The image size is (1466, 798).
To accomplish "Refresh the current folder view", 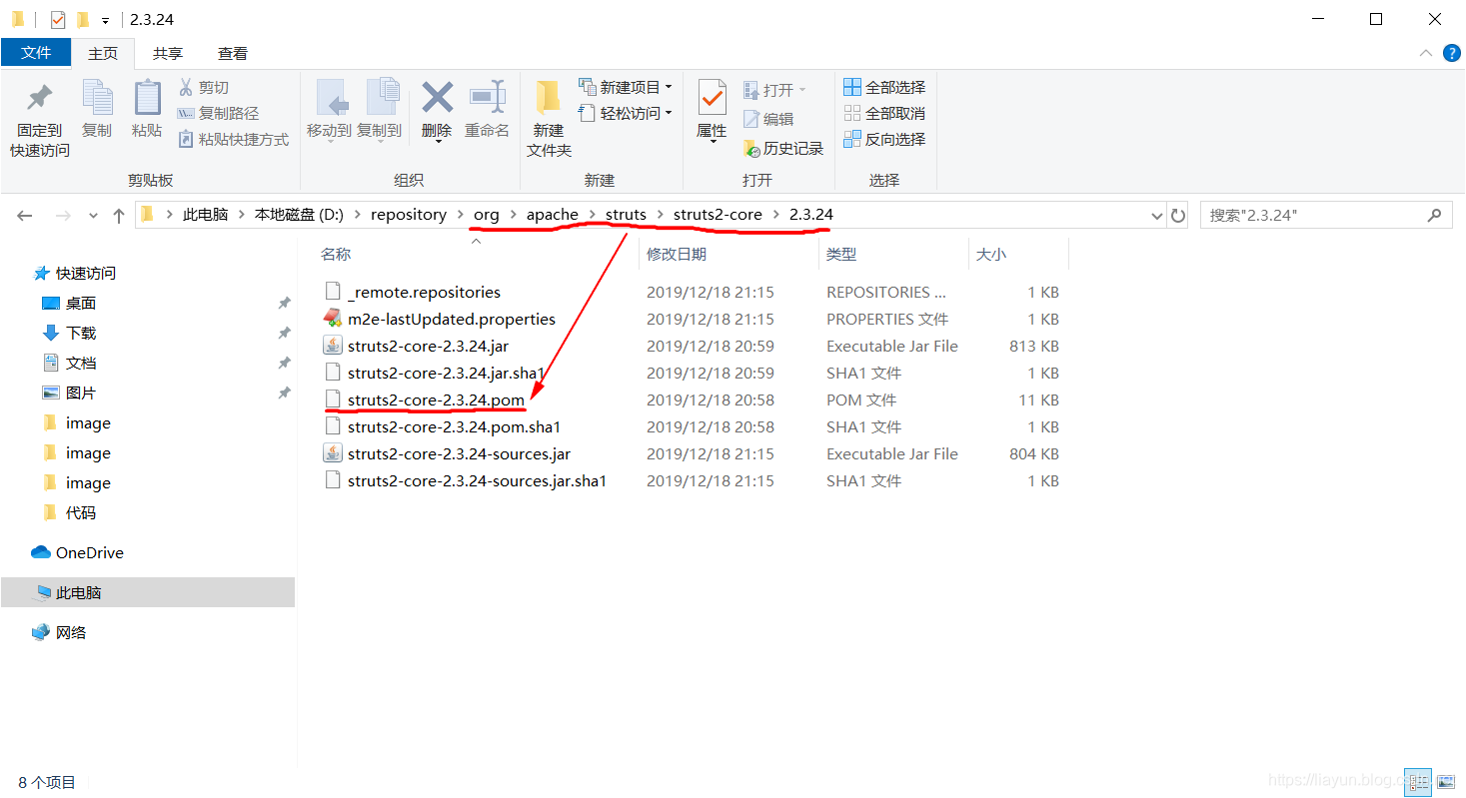I will point(1178,215).
